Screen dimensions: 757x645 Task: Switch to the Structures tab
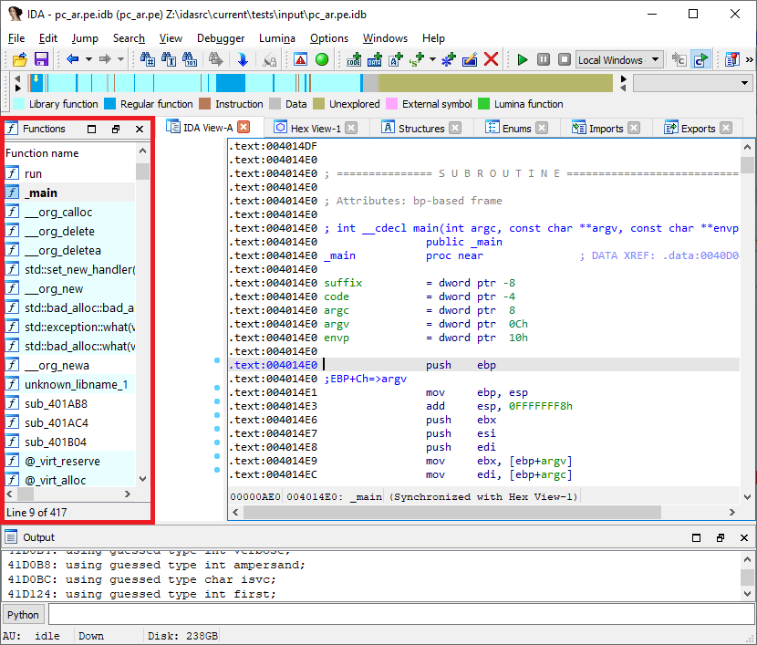[x=421, y=129]
